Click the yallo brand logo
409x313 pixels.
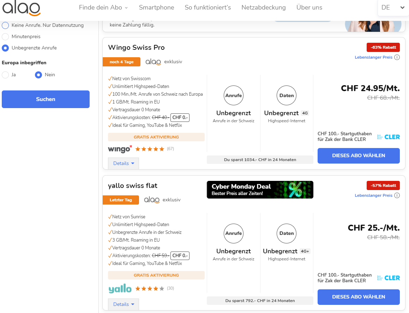click(x=120, y=288)
